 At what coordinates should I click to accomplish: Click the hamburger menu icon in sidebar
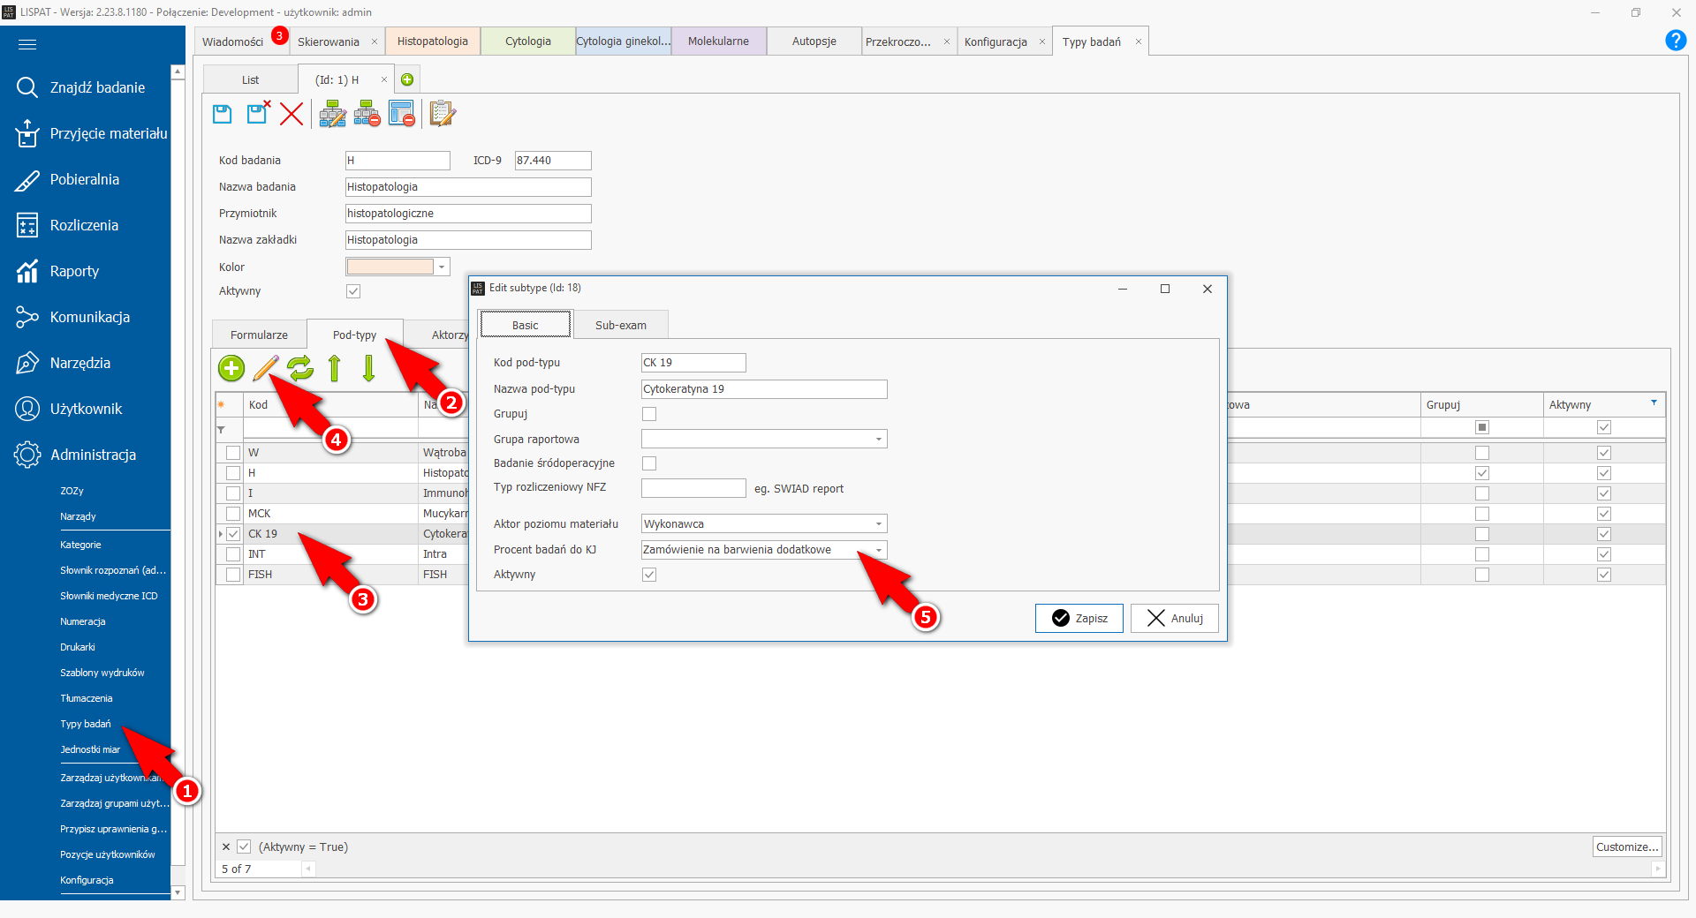27,44
